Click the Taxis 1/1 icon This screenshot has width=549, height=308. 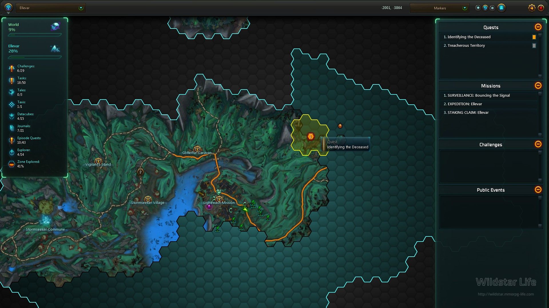coord(11,104)
